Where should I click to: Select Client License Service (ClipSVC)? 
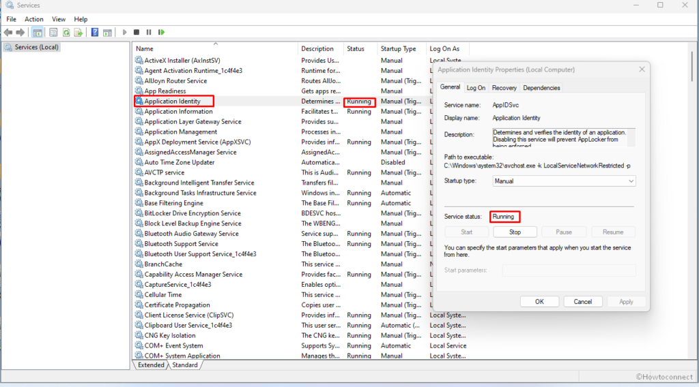pos(189,315)
